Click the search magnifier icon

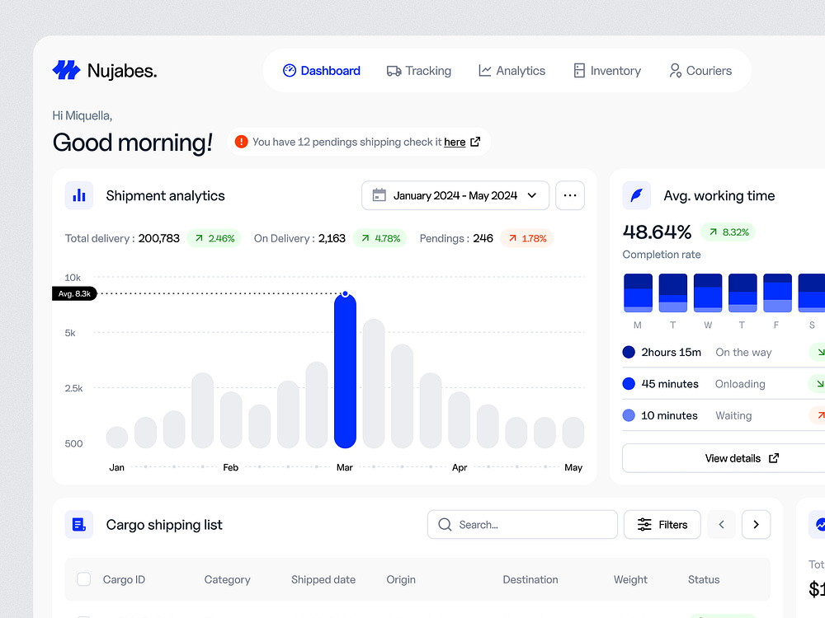click(x=445, y=524)
